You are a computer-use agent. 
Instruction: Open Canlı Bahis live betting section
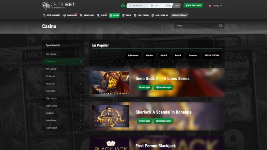pos(70,15)
